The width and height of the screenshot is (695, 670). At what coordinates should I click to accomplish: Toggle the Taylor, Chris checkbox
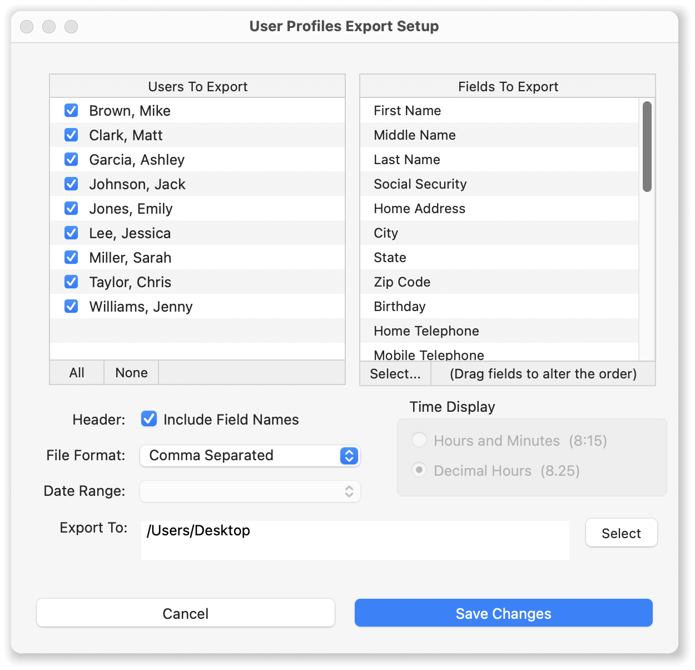[x=71, y=282]
